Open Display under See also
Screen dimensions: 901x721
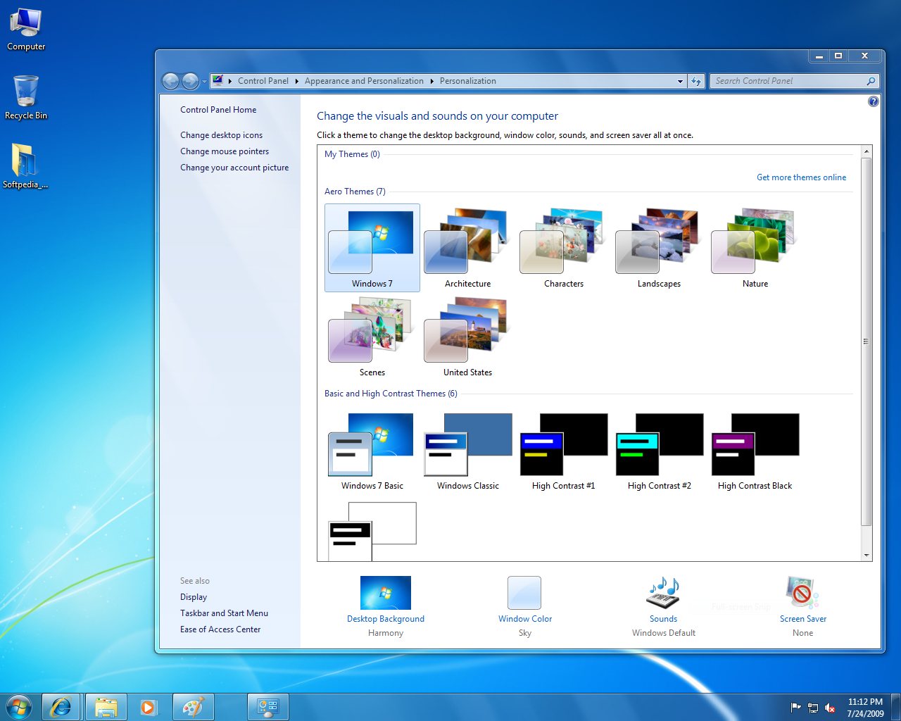click(x=194, y=597)
